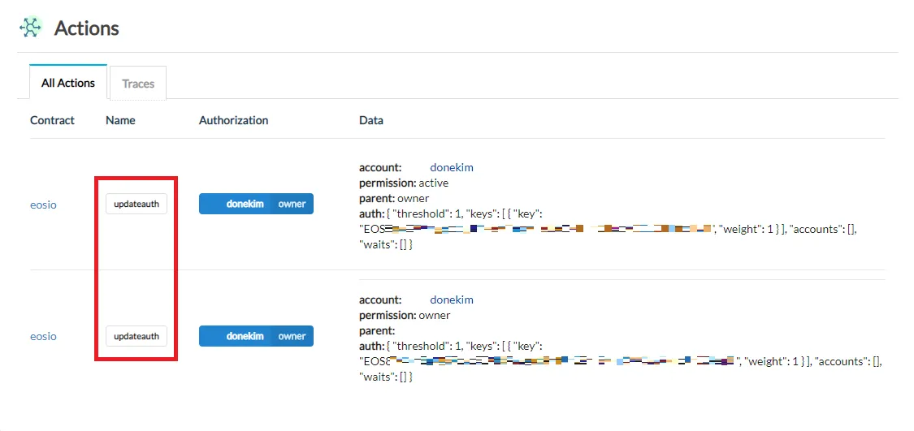Click updateauth button in the owner-permission row

(x=136, y=337)
